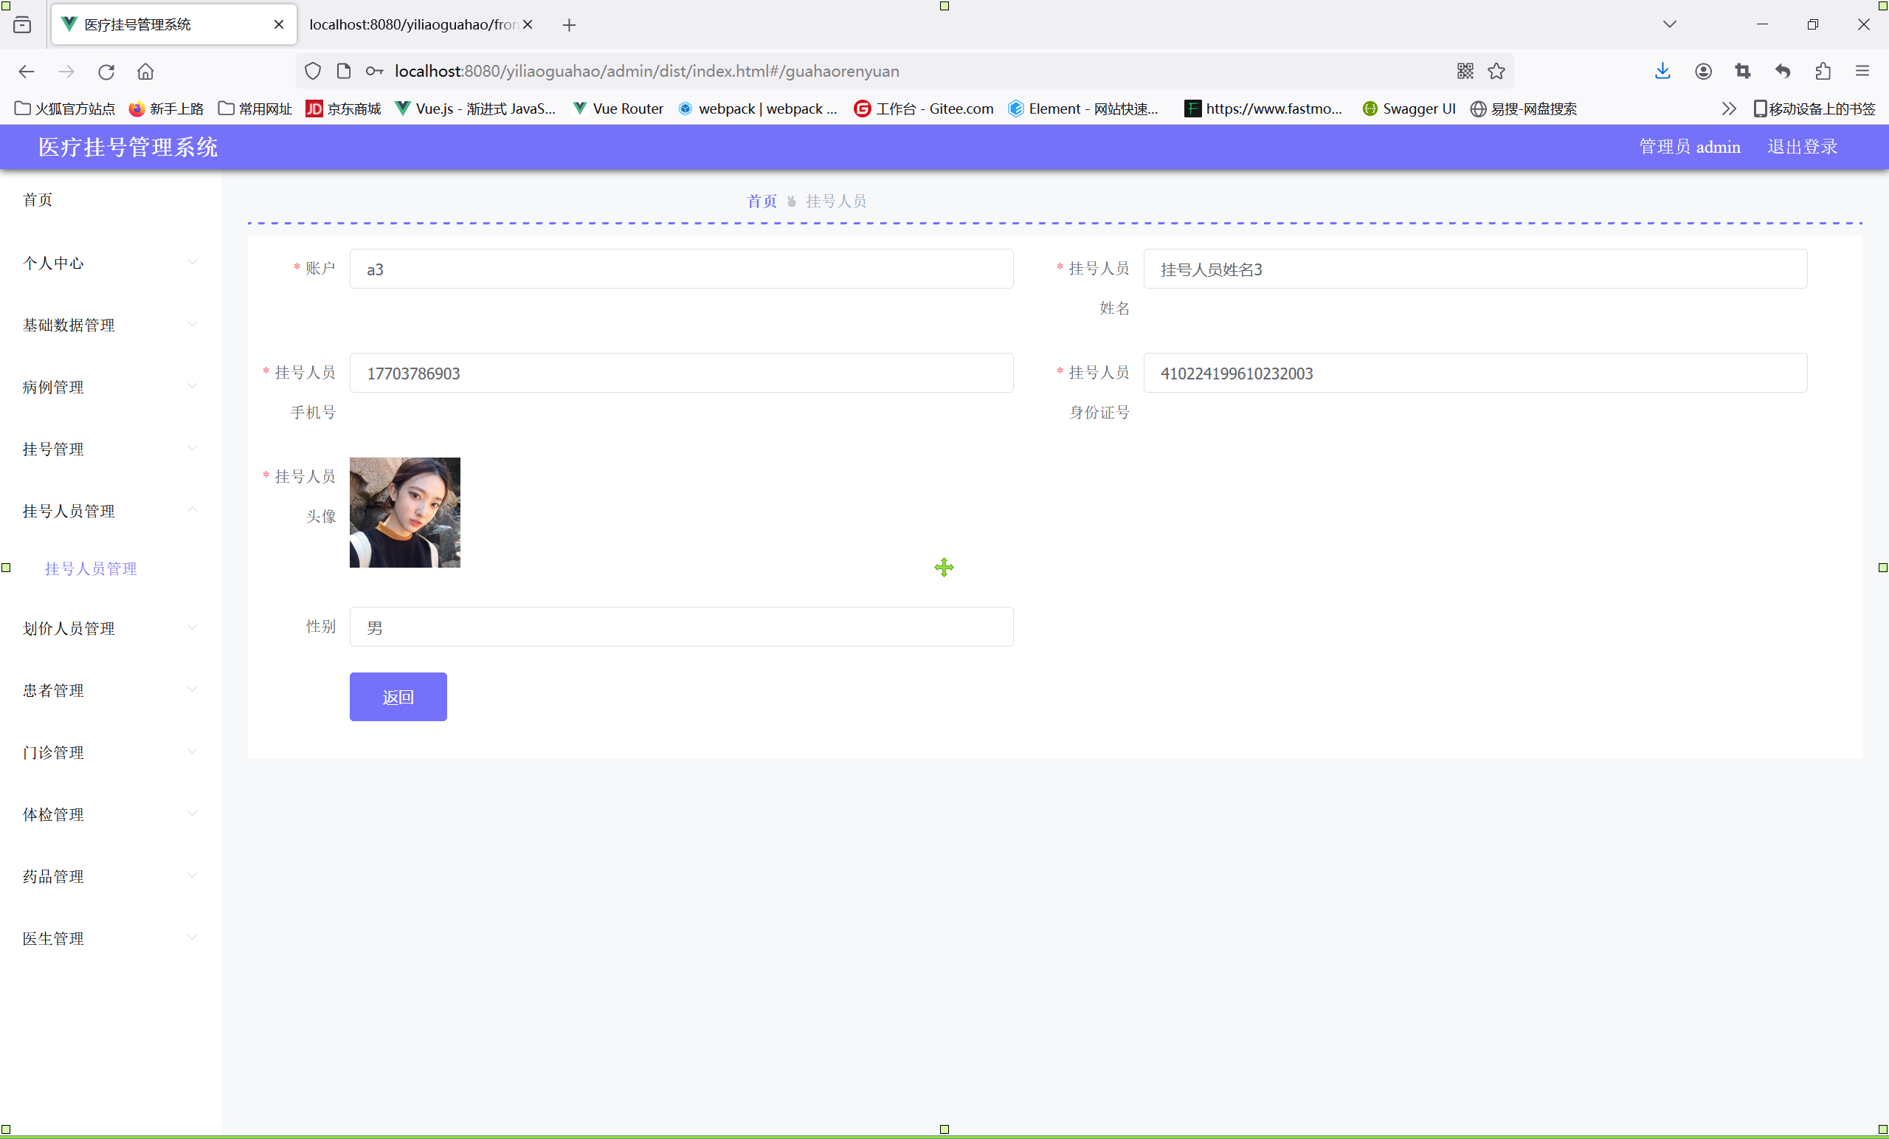Click the browser account profile icon

pyautogui.click(x=1703, y=72)
